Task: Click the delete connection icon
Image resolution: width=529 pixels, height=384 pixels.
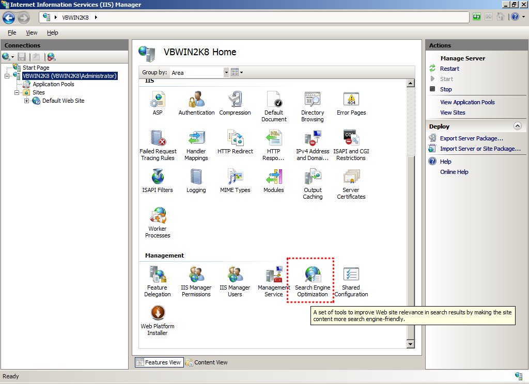Action: click(x=51, y=57)
